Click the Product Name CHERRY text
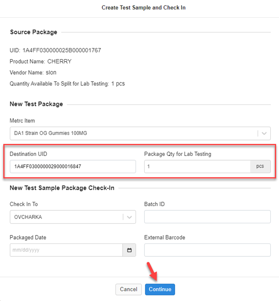Viewport: 279px width, 301px height. pyautogui.click(x=59, y=61)
